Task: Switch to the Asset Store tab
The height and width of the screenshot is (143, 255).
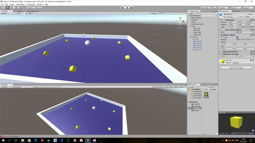Action: coord(33,11)
